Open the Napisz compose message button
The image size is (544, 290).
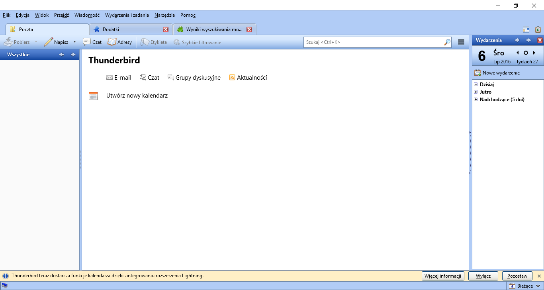coord(56,42)
